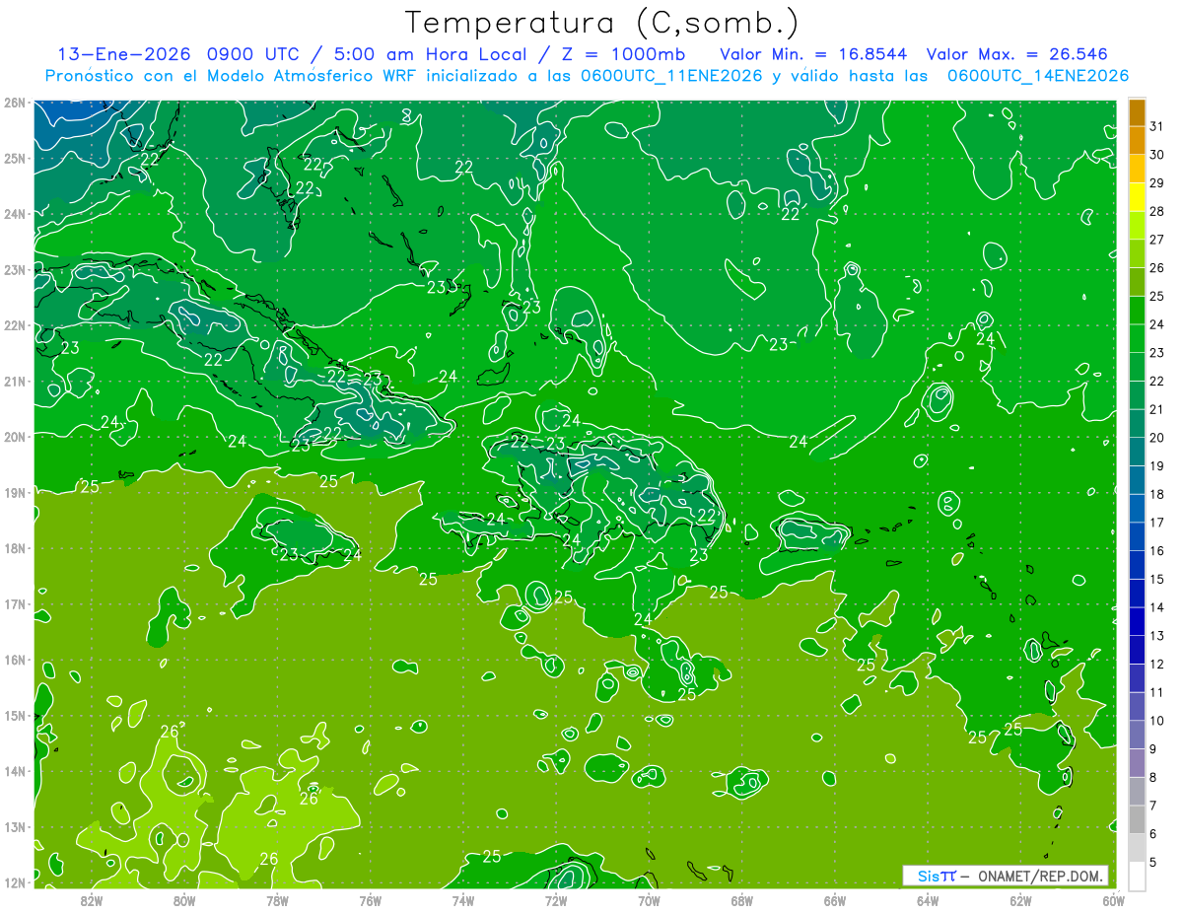Click the 62W longitude axis label
The image size is (1183, 914).
(x=1020, y=899)
